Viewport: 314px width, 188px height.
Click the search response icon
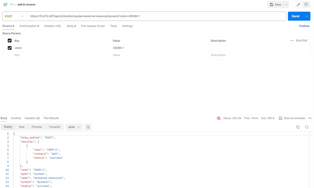306,127
